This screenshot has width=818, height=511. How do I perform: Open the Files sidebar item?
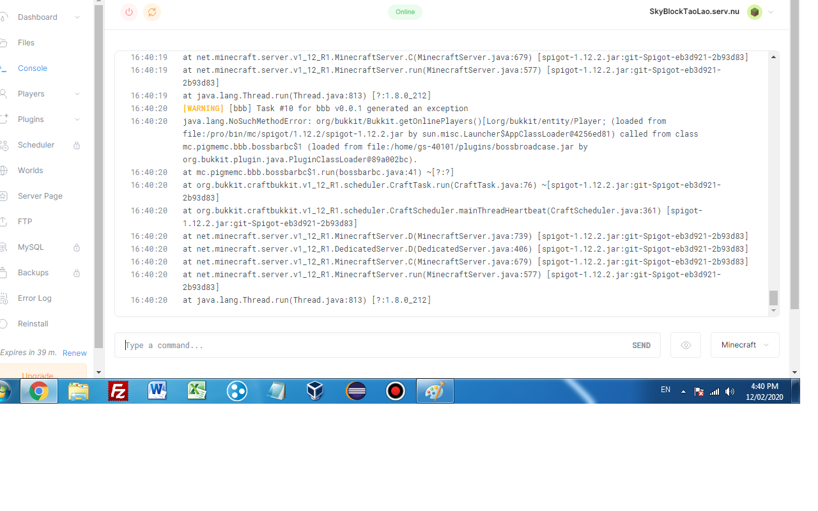26,43
